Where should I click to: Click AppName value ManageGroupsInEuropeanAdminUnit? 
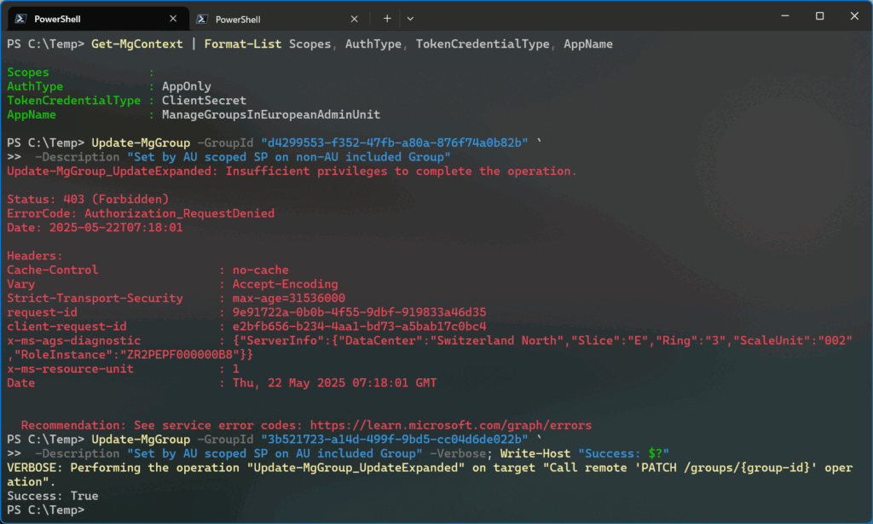coord(270,114)
